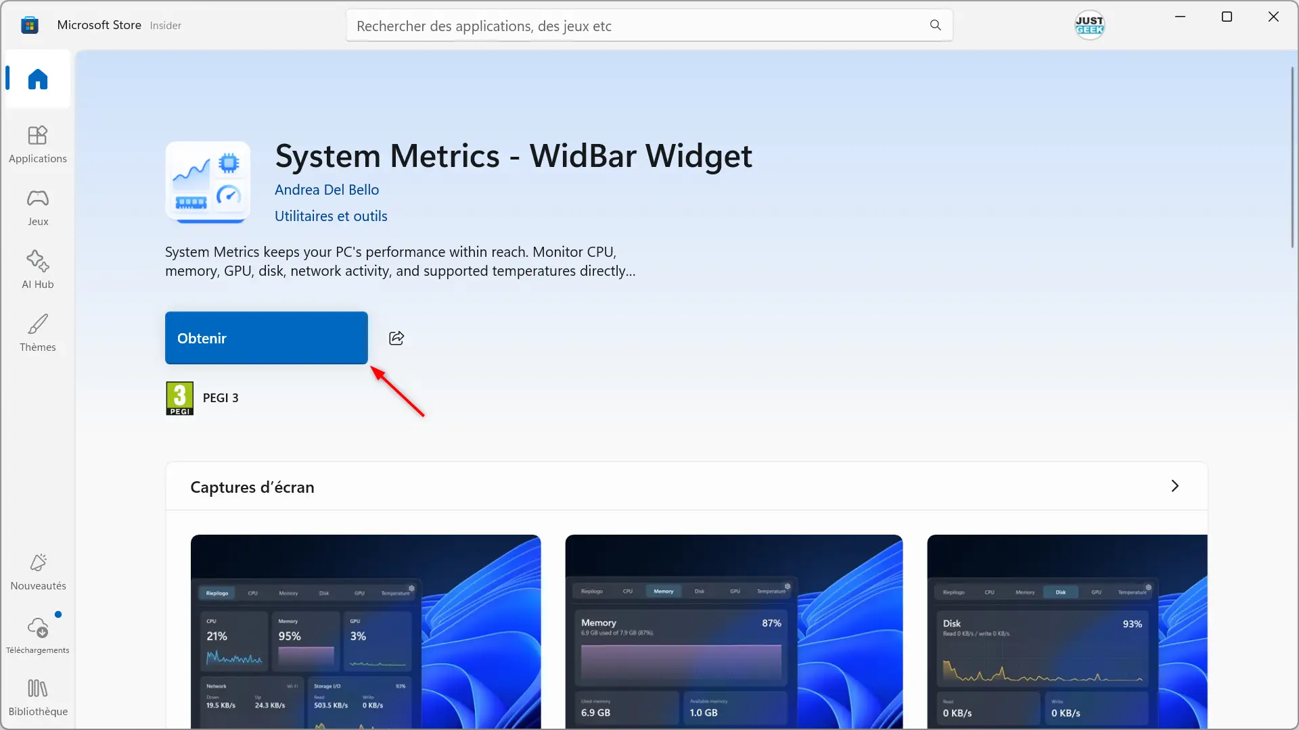The image size is (1299, 730).
Task: Open the AI Hub section
Action: click(x=38, y=270)
